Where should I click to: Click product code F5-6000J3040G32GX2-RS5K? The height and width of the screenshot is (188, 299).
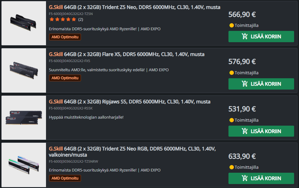pyautogui.click(x=71, y=108)
